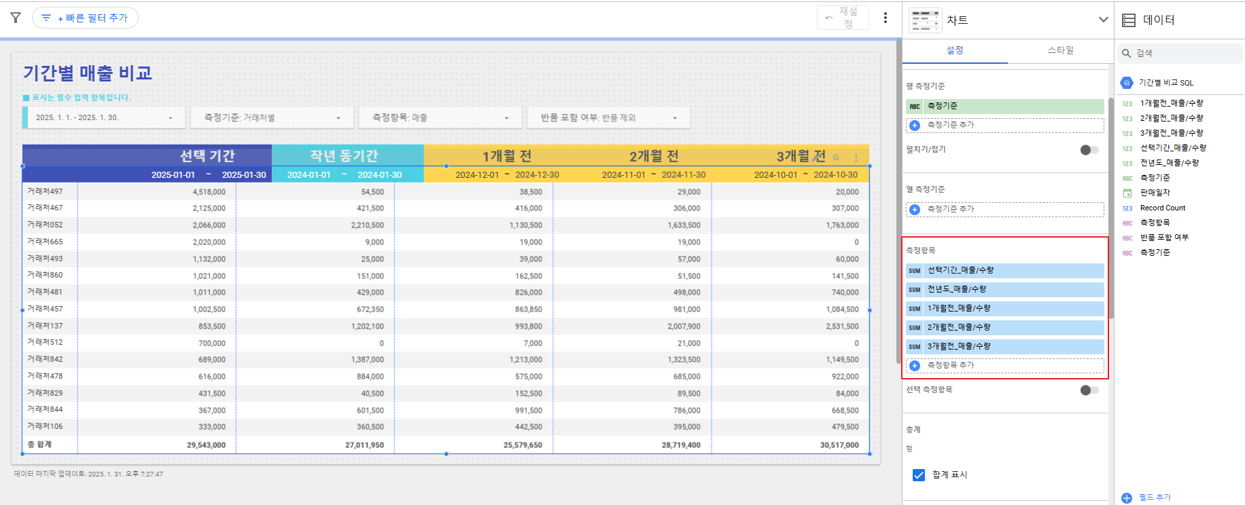Toggle the 선택 측정항목 switch
The width and height of the screenshot is (1245, 505).
click(1089, 390)
